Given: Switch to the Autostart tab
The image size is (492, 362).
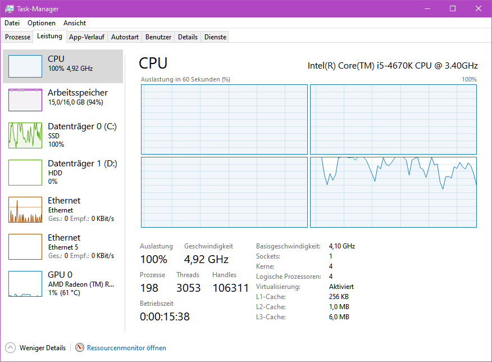Looking at the screenshot, I should click(125, 37).
